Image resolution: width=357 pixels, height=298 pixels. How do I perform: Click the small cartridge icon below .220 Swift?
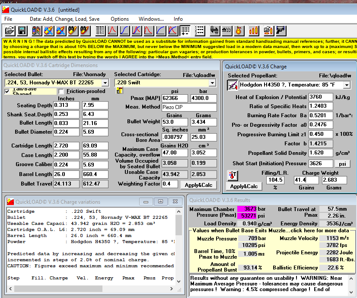click(119, 91)
